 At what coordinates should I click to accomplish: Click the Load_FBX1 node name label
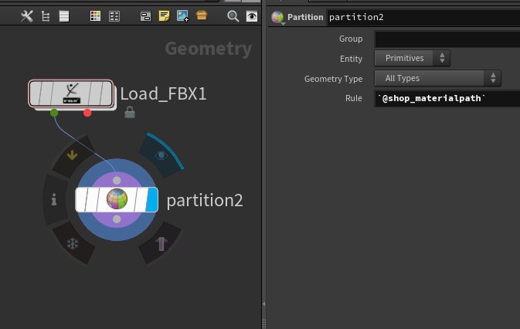[163, 93]
